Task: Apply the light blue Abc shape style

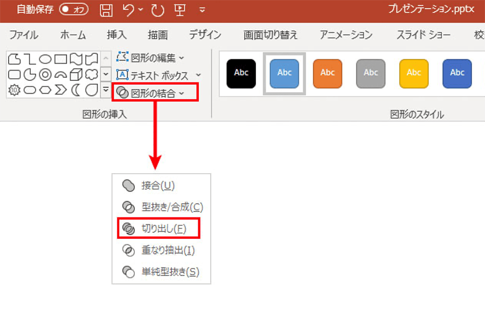Action: click(285, 74)
